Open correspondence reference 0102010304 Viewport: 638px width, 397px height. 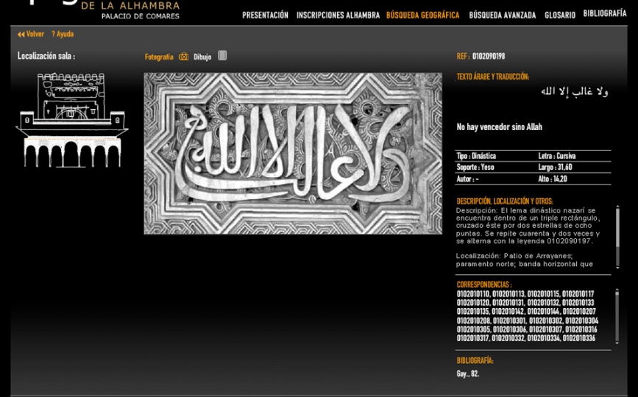[x=582, y=321]
